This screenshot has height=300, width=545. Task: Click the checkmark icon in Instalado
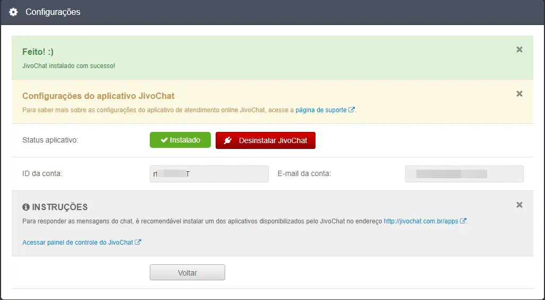pos(164,140)
